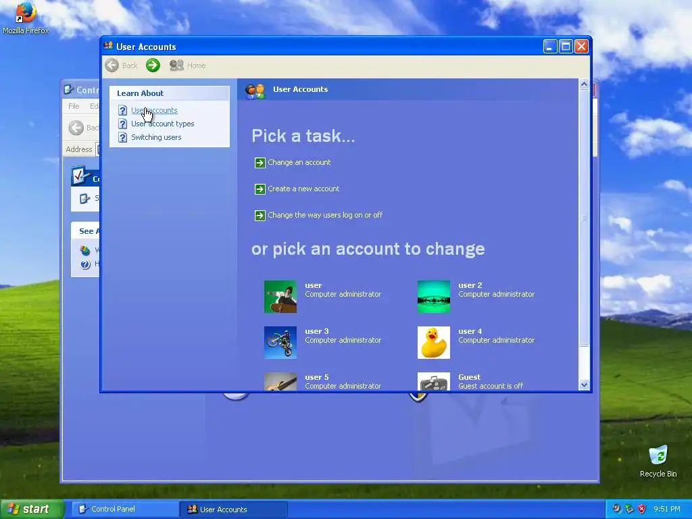Image resolution: width=692 pixels, height=519 pixels.
Task: Open the 'user' administrator account
Action: (314, 285)
